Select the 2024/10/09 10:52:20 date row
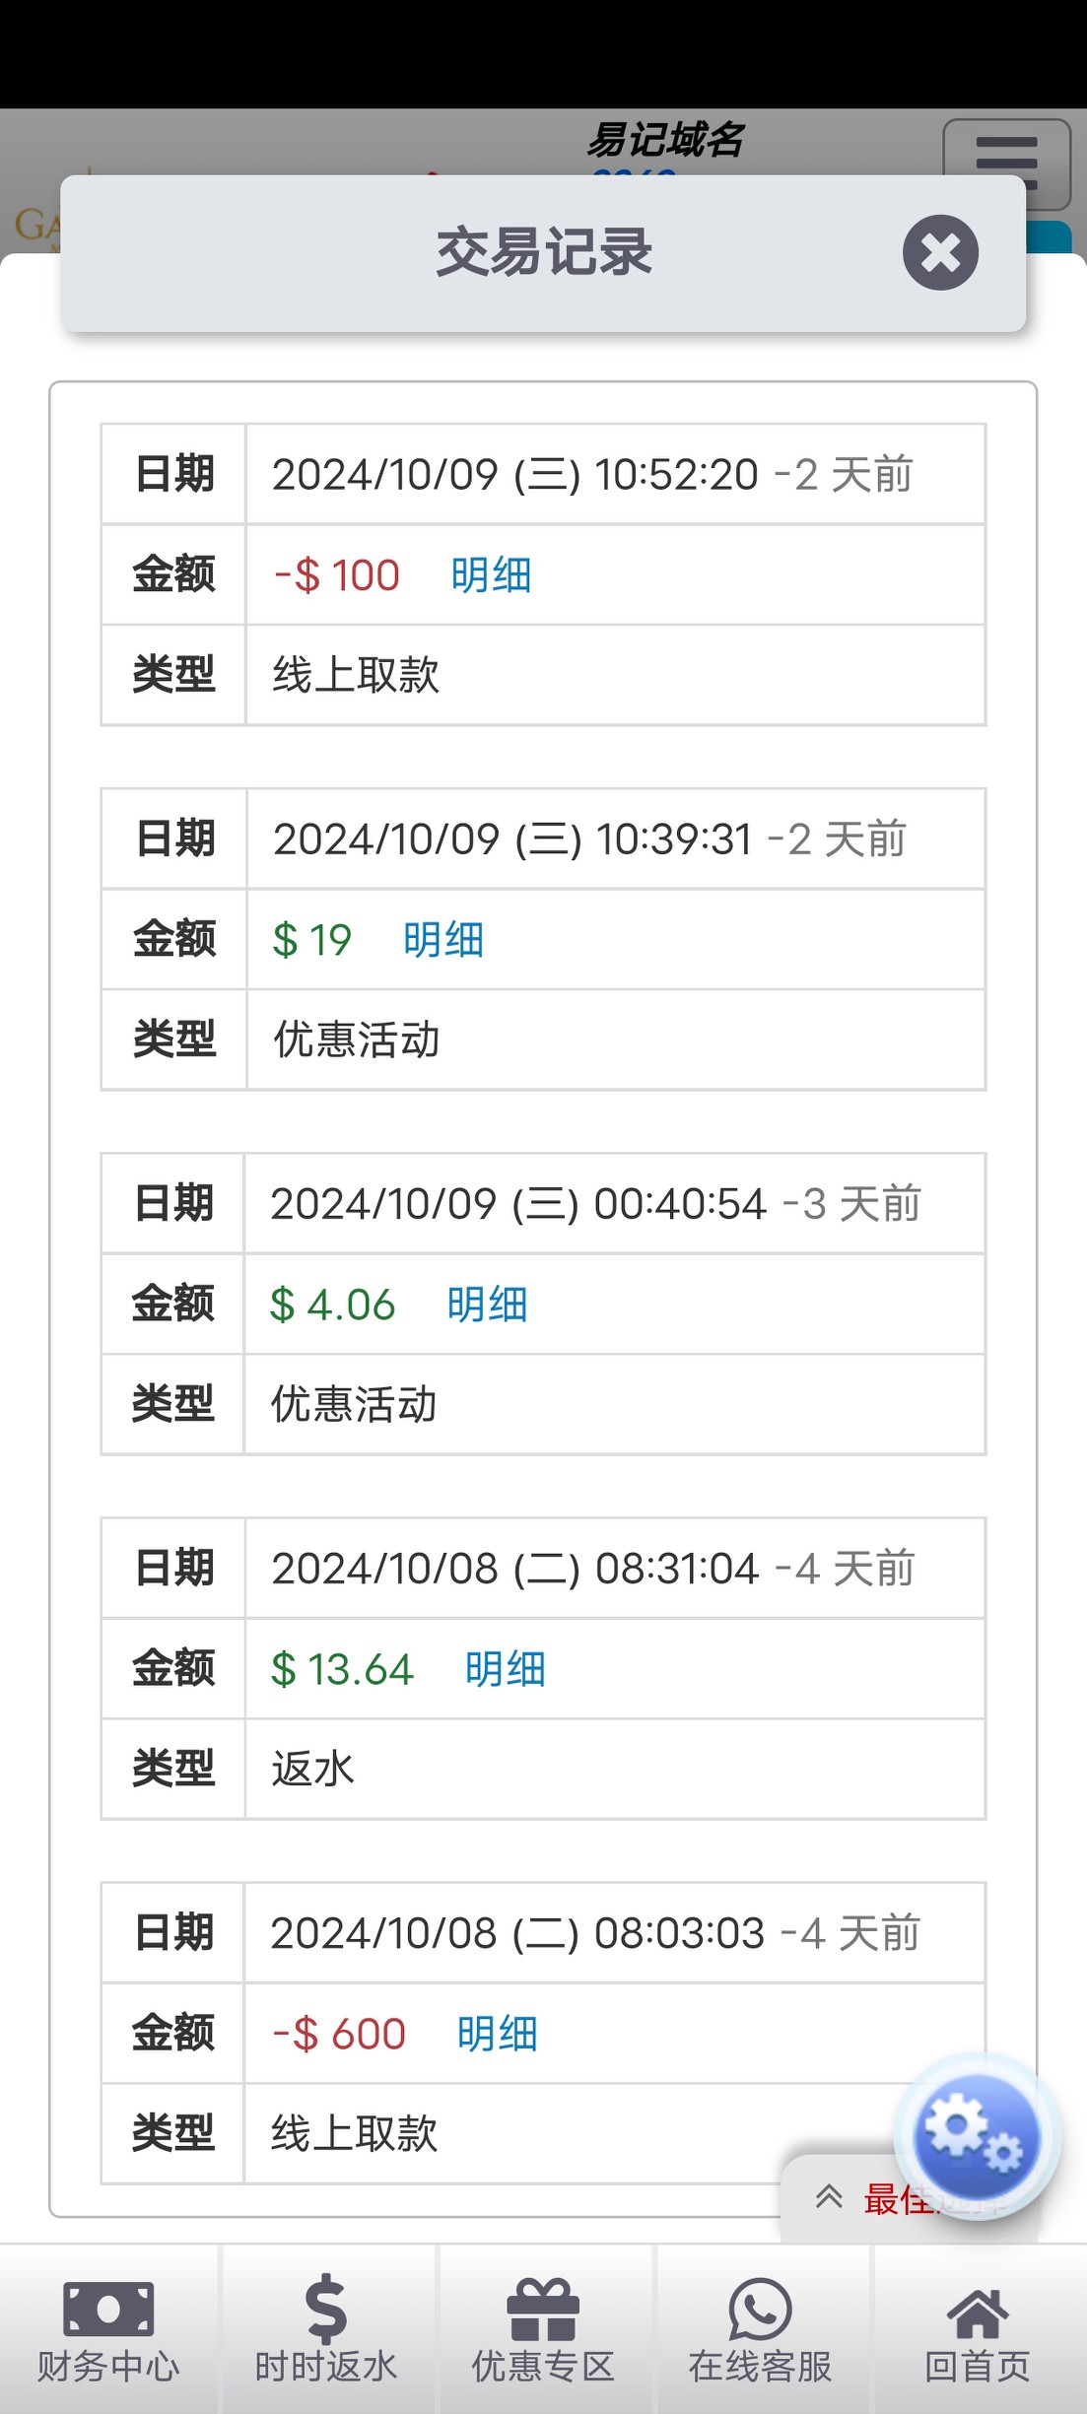Screen dimensions: 1087x2414 [x=591, y=475]
